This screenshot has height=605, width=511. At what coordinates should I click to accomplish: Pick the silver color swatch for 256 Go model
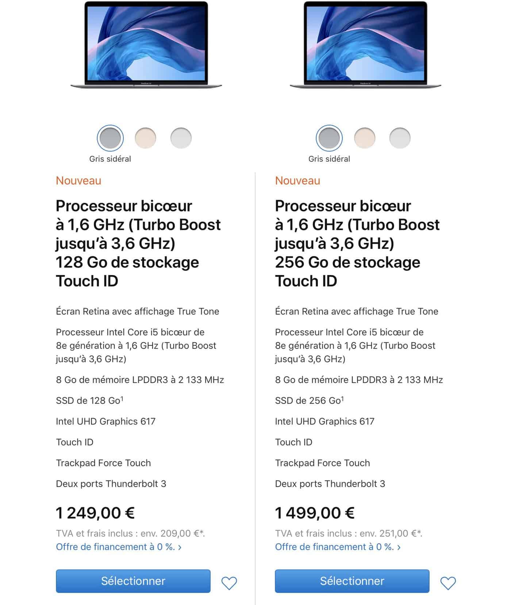[x=400, y=138]
